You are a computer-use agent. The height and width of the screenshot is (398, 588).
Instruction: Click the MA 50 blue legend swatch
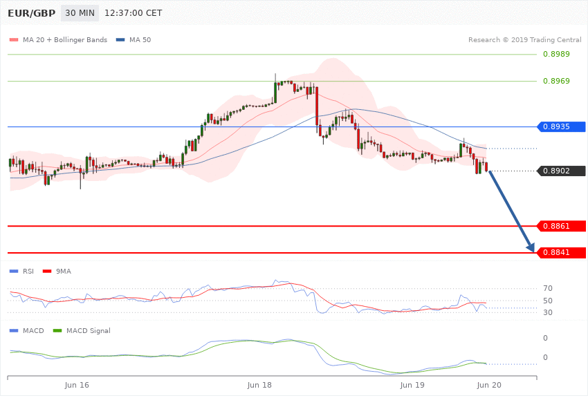[120, 39]
